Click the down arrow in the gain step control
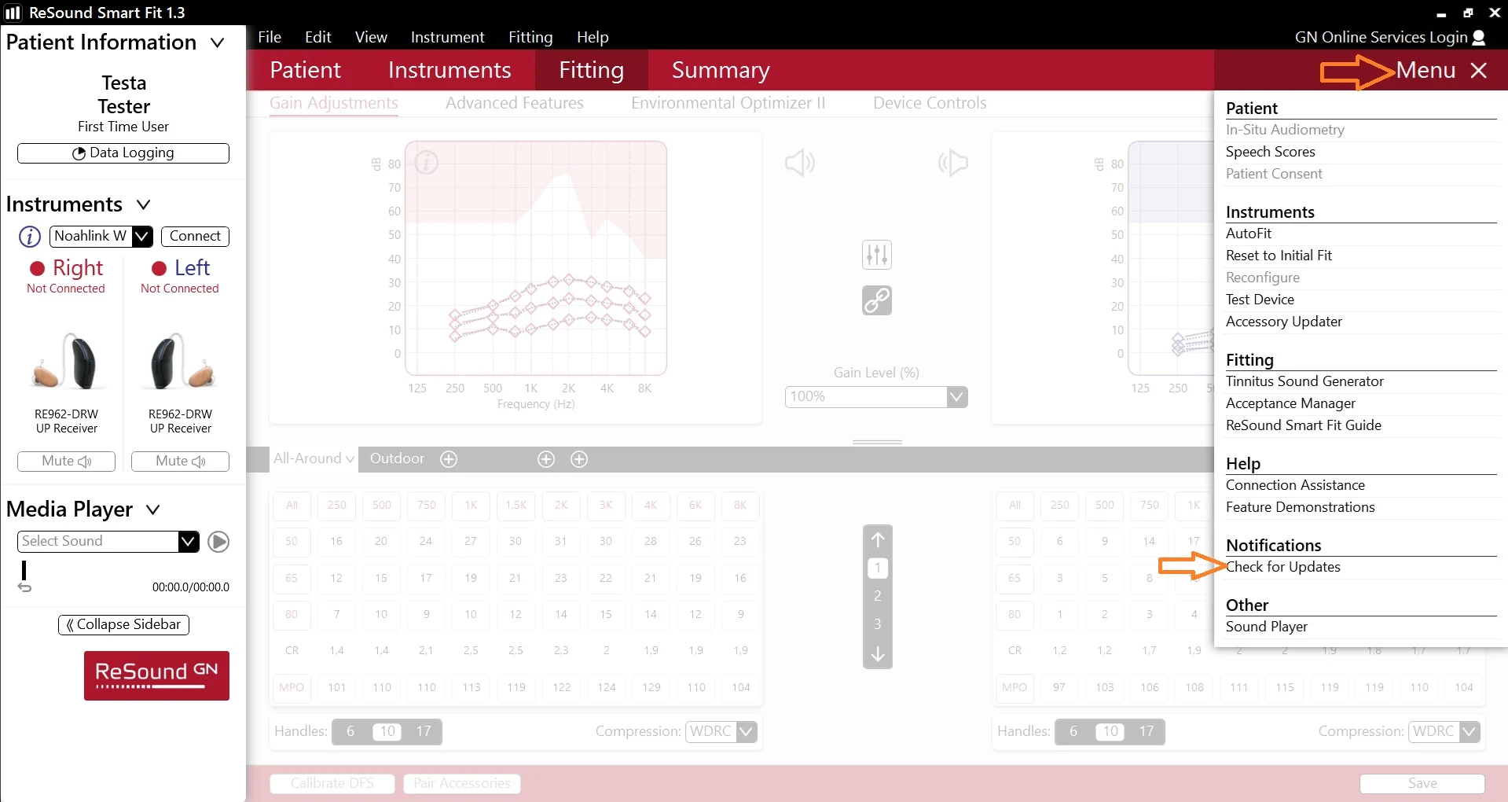Screen dimensions: 1508x802 click(x=878, y=654)
